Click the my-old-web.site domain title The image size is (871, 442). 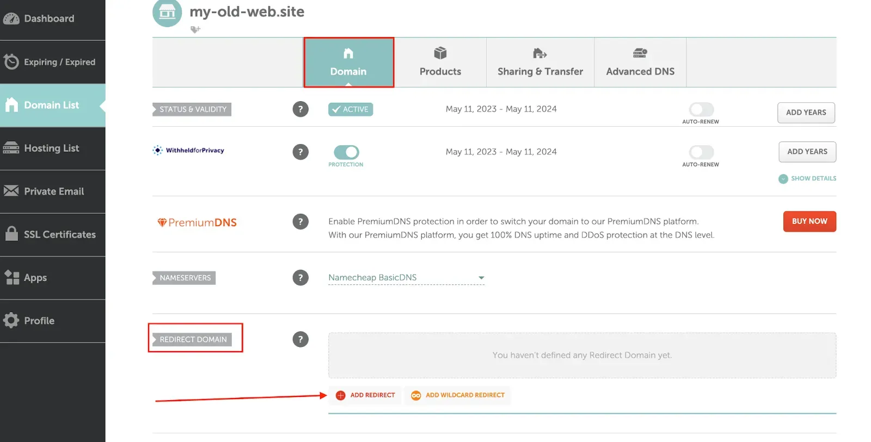coord(247,11)
